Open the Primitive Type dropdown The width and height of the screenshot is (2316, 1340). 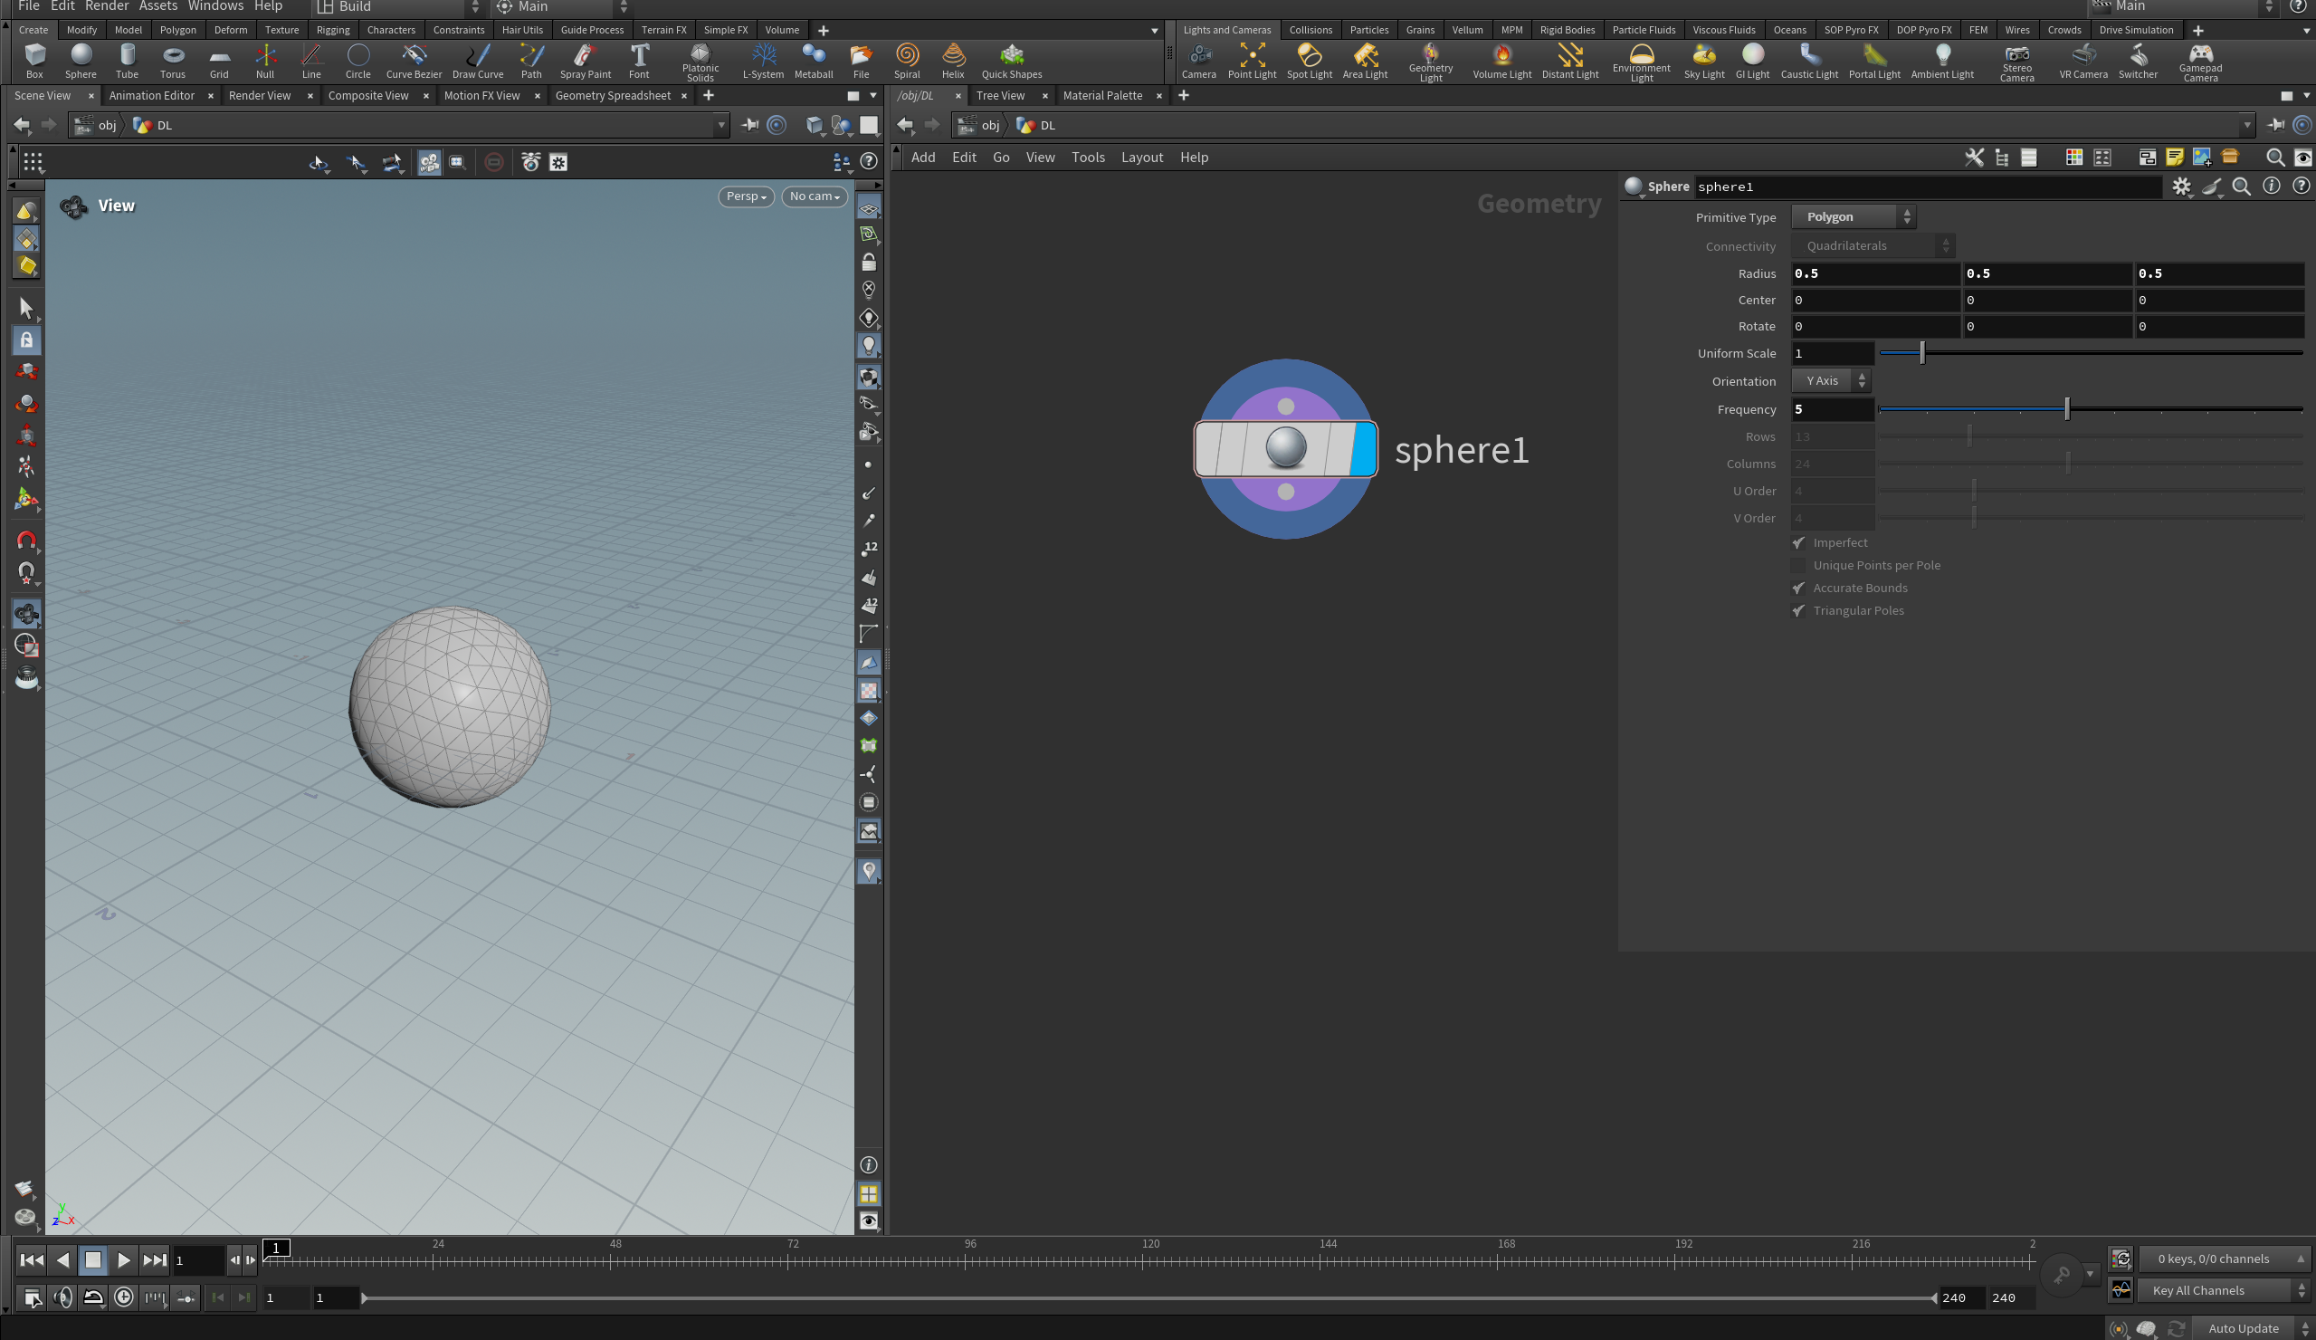pos(1853,217)
